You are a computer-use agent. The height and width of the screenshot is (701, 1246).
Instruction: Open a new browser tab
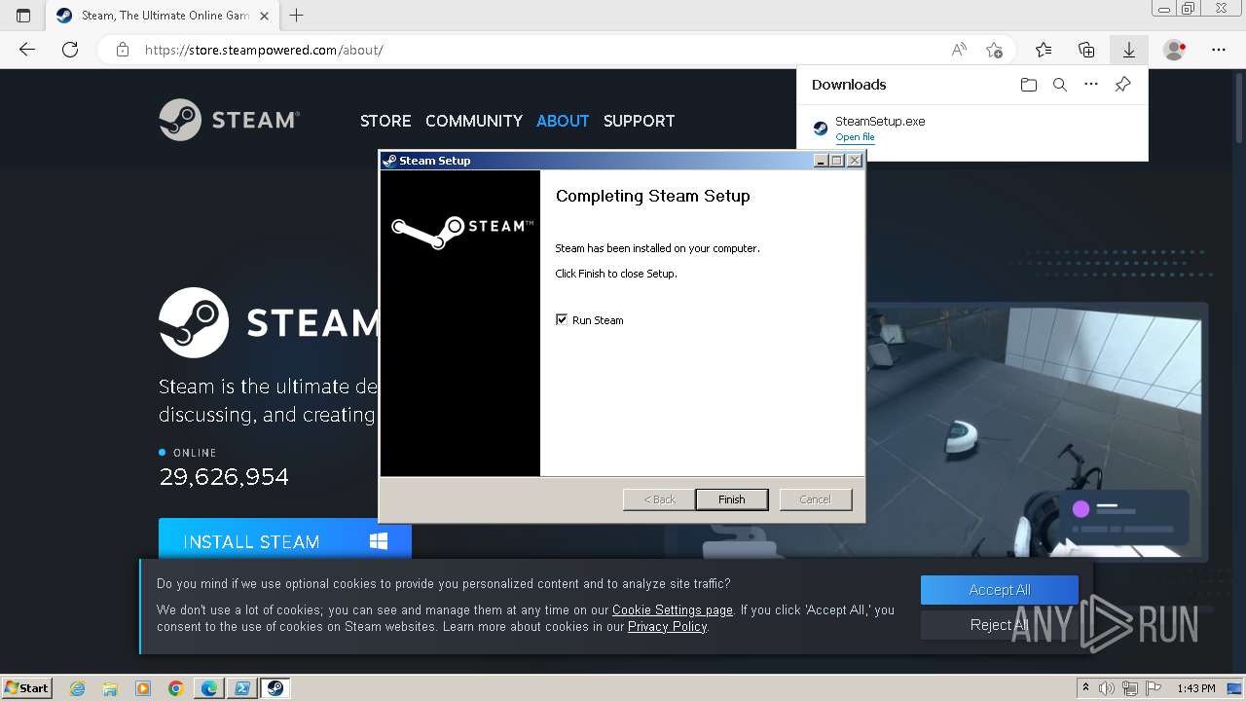click(x=297, y=16)
